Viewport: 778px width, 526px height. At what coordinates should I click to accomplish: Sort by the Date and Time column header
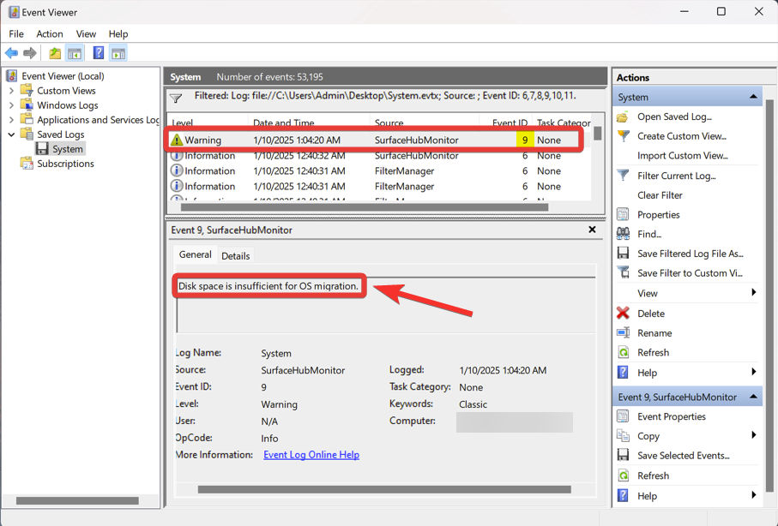coord(309,123)
